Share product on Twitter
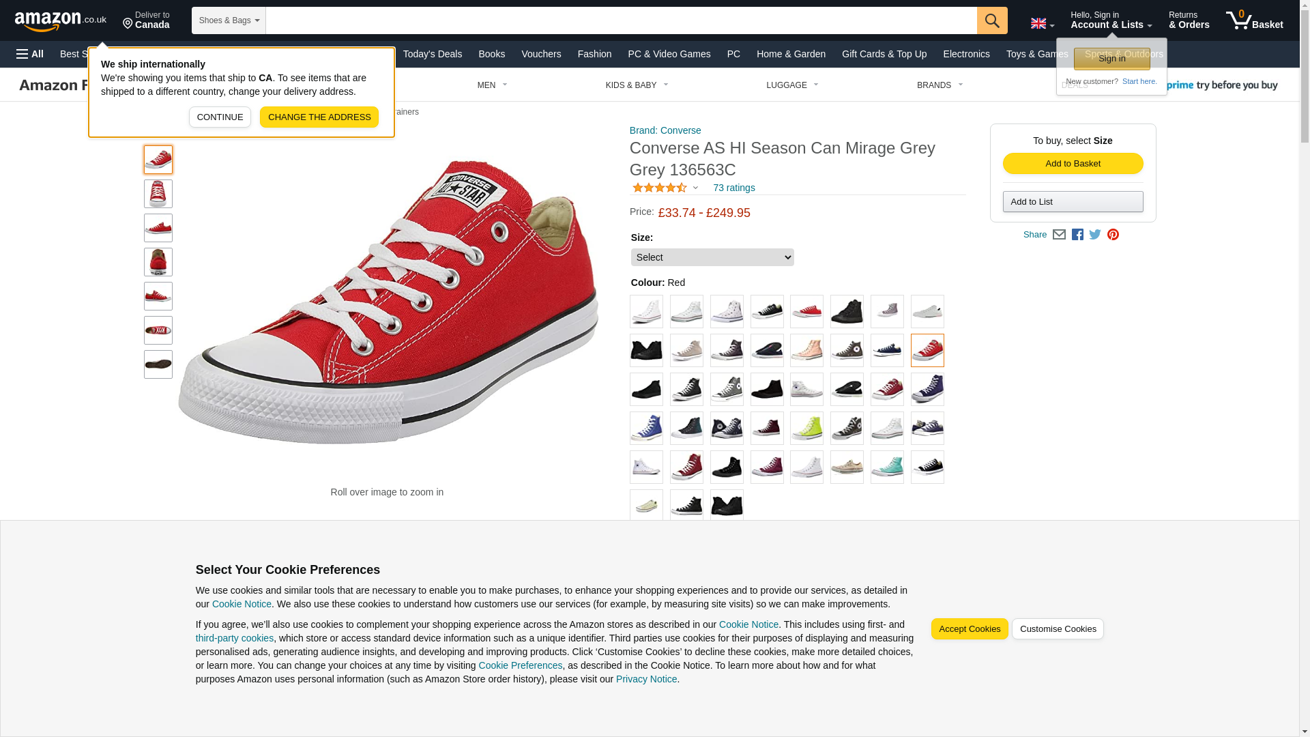Screen dimensions: 1310x737 1095,235
